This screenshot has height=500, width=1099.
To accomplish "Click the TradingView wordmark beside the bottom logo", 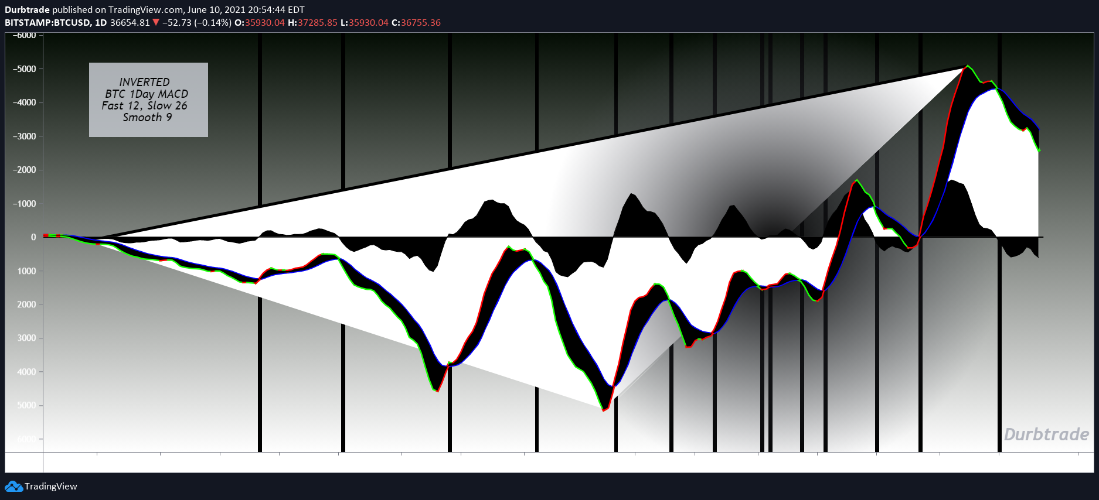I will pyautogui.click(x=51, y=487).
